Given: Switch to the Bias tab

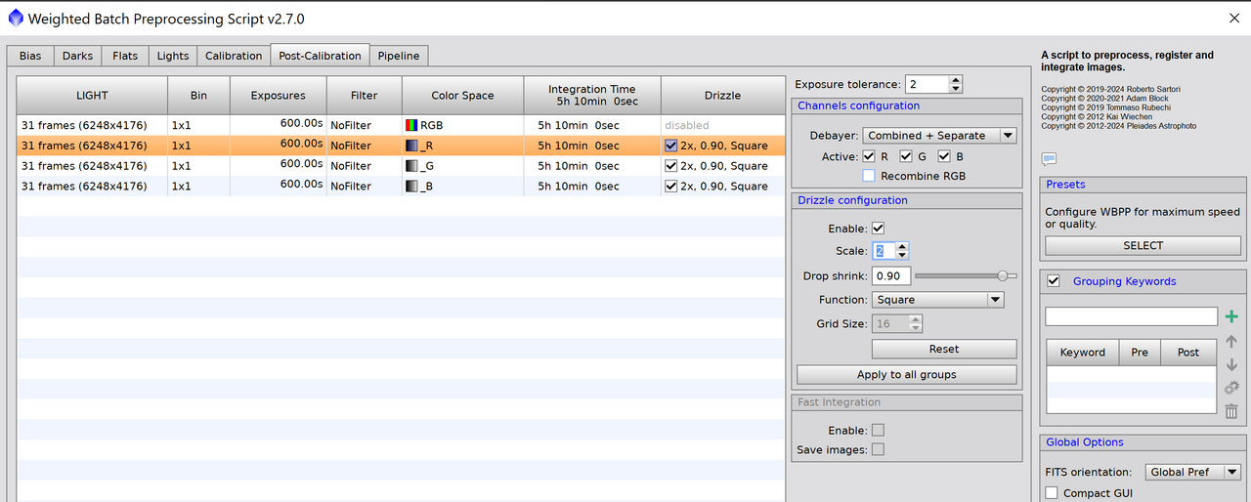Looking at the screenshot, I should (30, 56).
